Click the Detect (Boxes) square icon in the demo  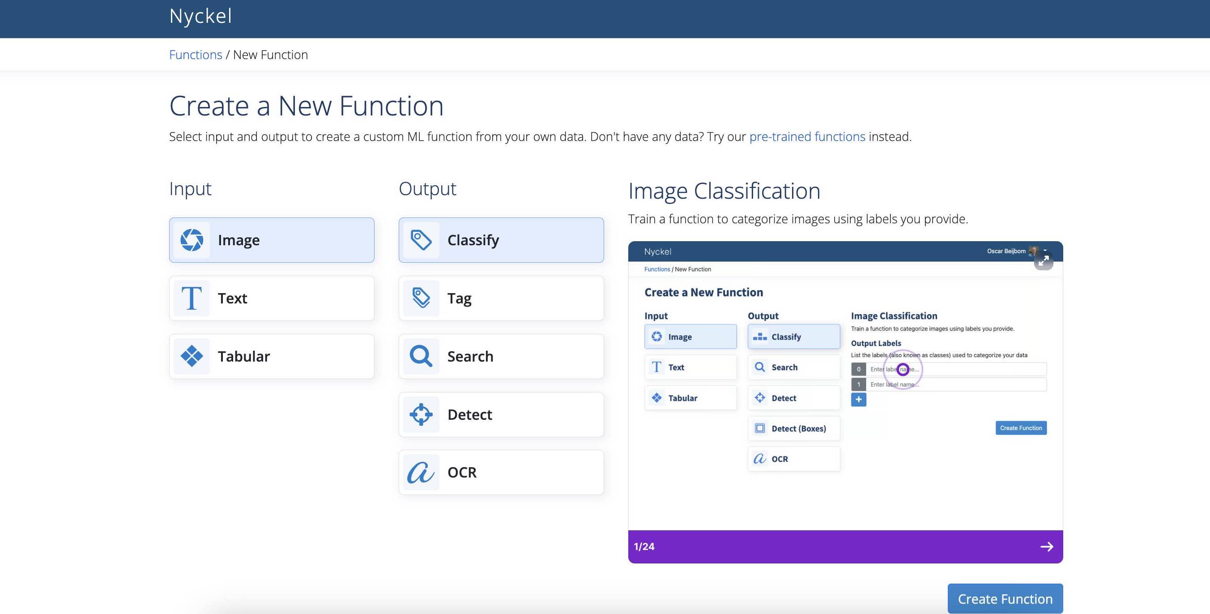pyautogui.click(x=759, y=428)
